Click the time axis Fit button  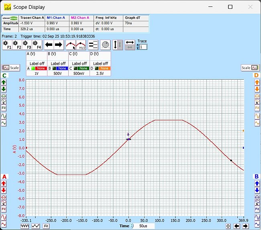coord(46,226)
